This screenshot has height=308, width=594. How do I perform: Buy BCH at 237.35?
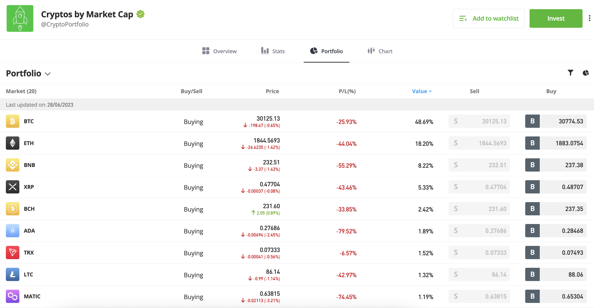tap(556, 209)
